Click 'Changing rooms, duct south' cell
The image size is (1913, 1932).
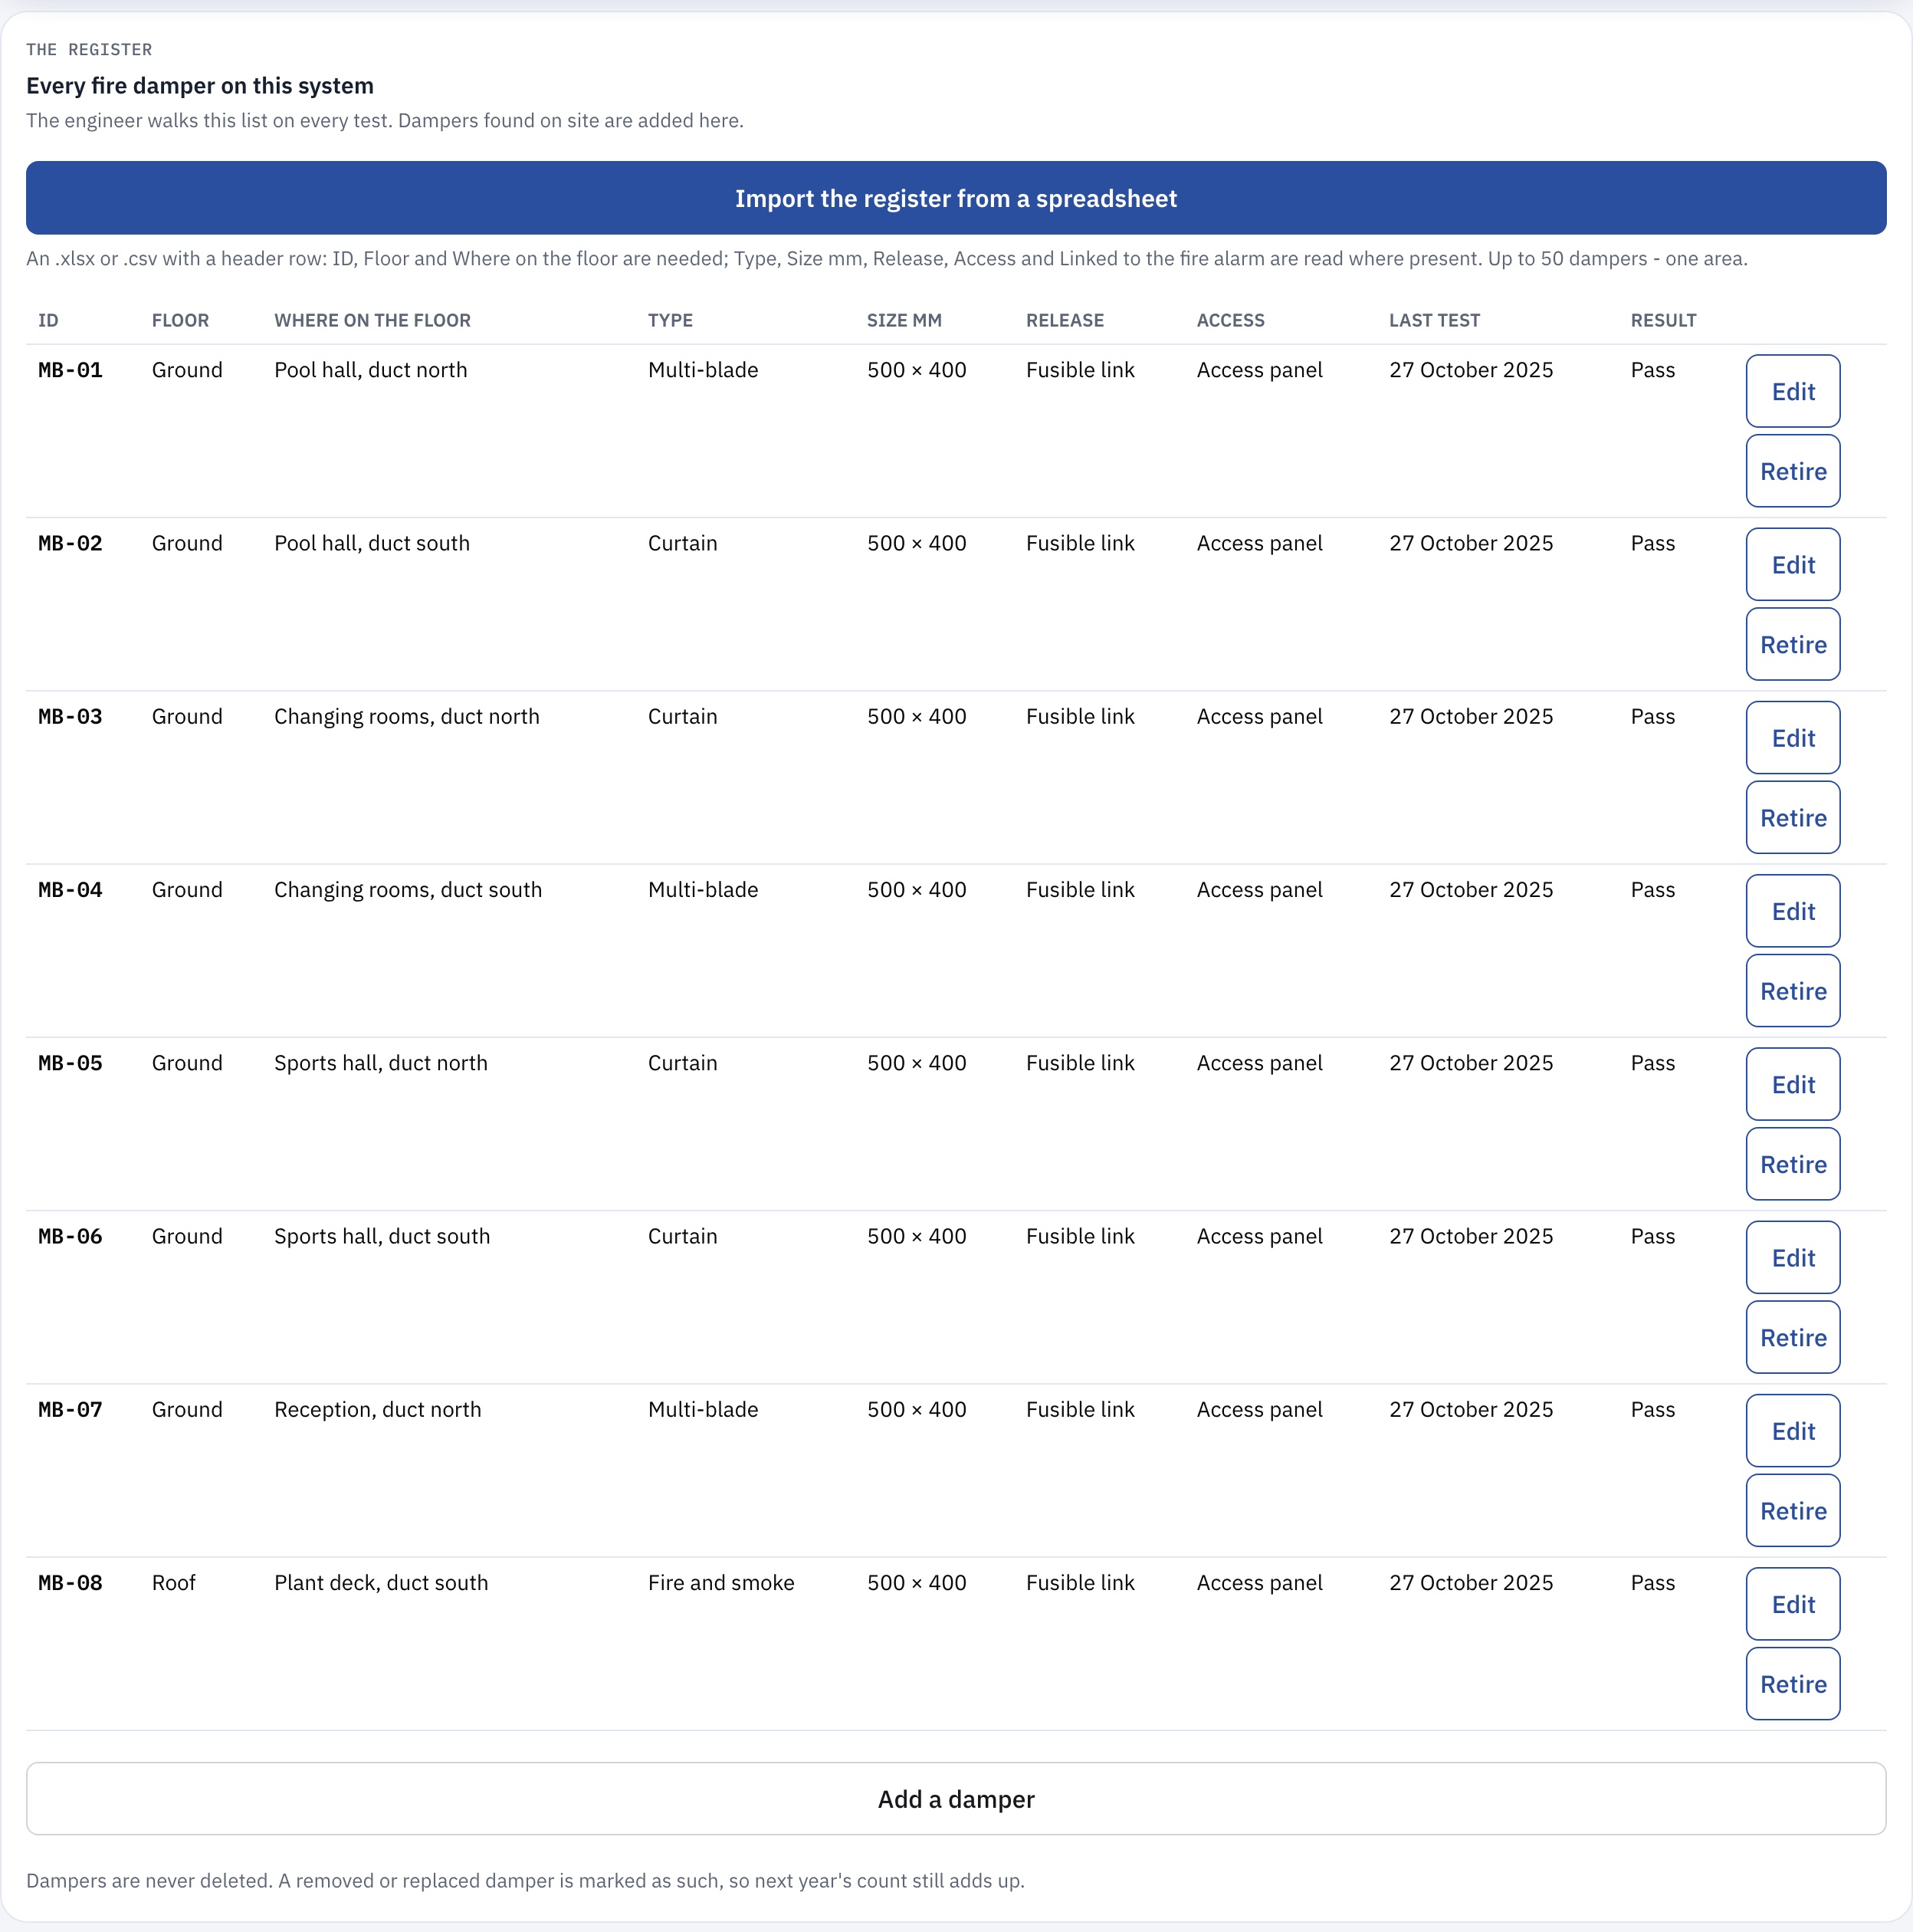(x=408, y=890)
